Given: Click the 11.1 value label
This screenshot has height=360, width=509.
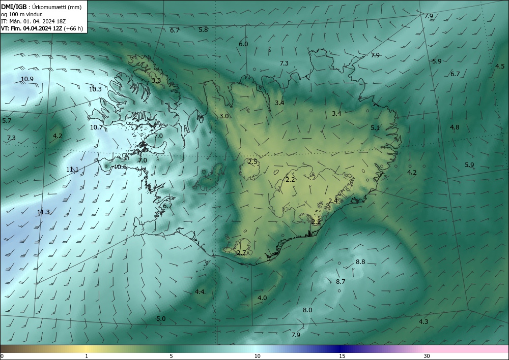Looking at the screenshot, I should [x=72, y=169].
